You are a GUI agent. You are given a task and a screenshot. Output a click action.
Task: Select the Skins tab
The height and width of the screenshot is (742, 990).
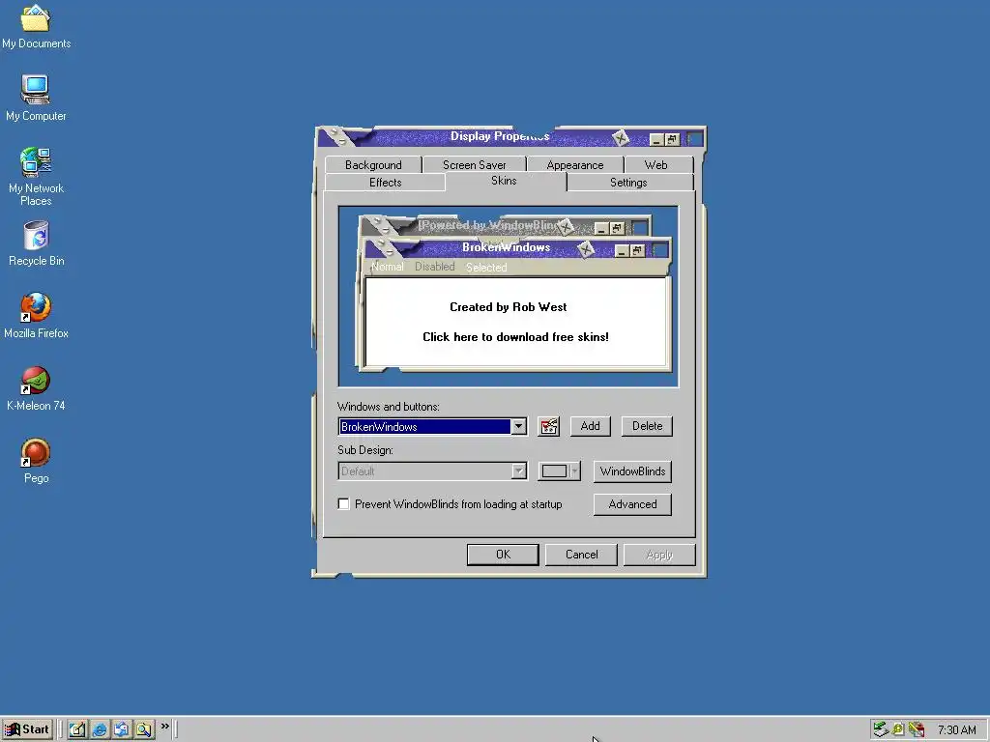(504, 181)
